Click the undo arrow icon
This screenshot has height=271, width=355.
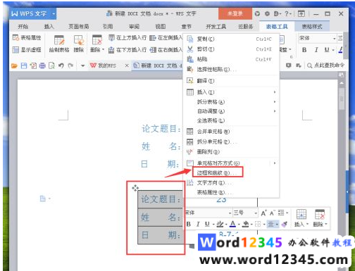click(x=61, y=65)
